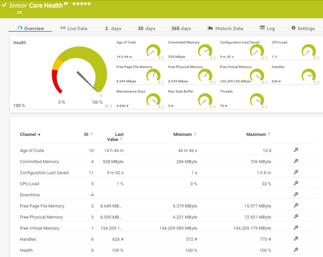Sort table by Minimum column arrows

pyautogui.click(x=195, y=134)
